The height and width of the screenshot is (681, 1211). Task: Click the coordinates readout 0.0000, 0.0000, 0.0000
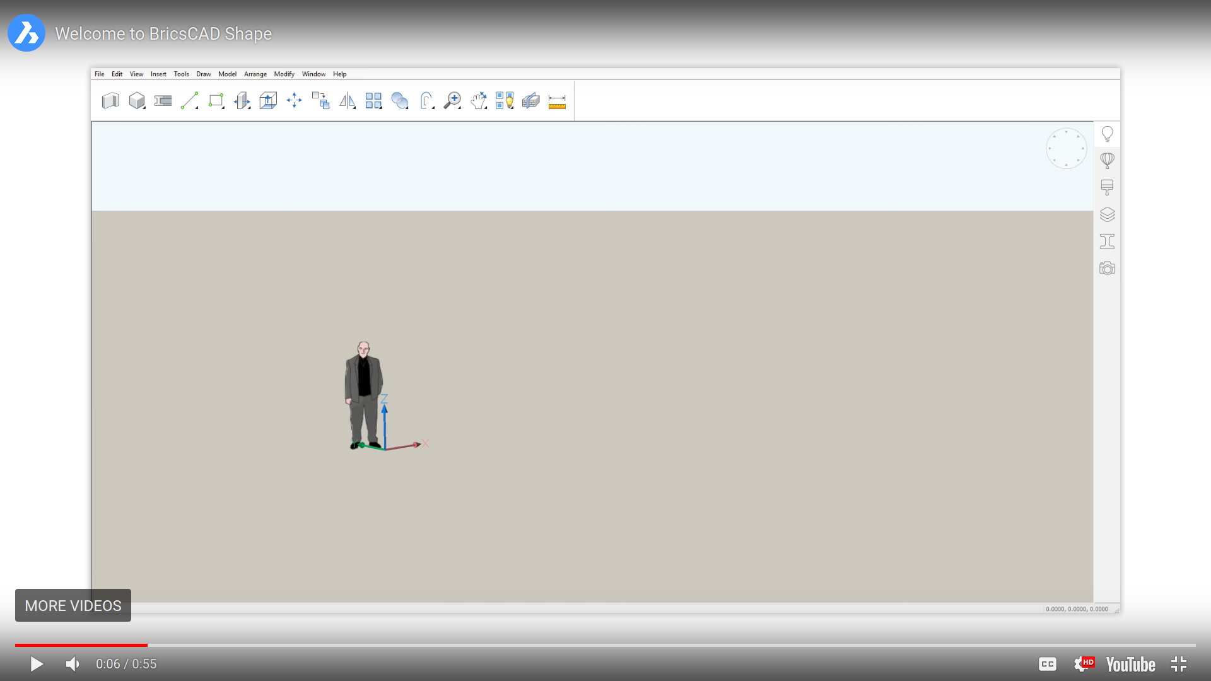1077,609
